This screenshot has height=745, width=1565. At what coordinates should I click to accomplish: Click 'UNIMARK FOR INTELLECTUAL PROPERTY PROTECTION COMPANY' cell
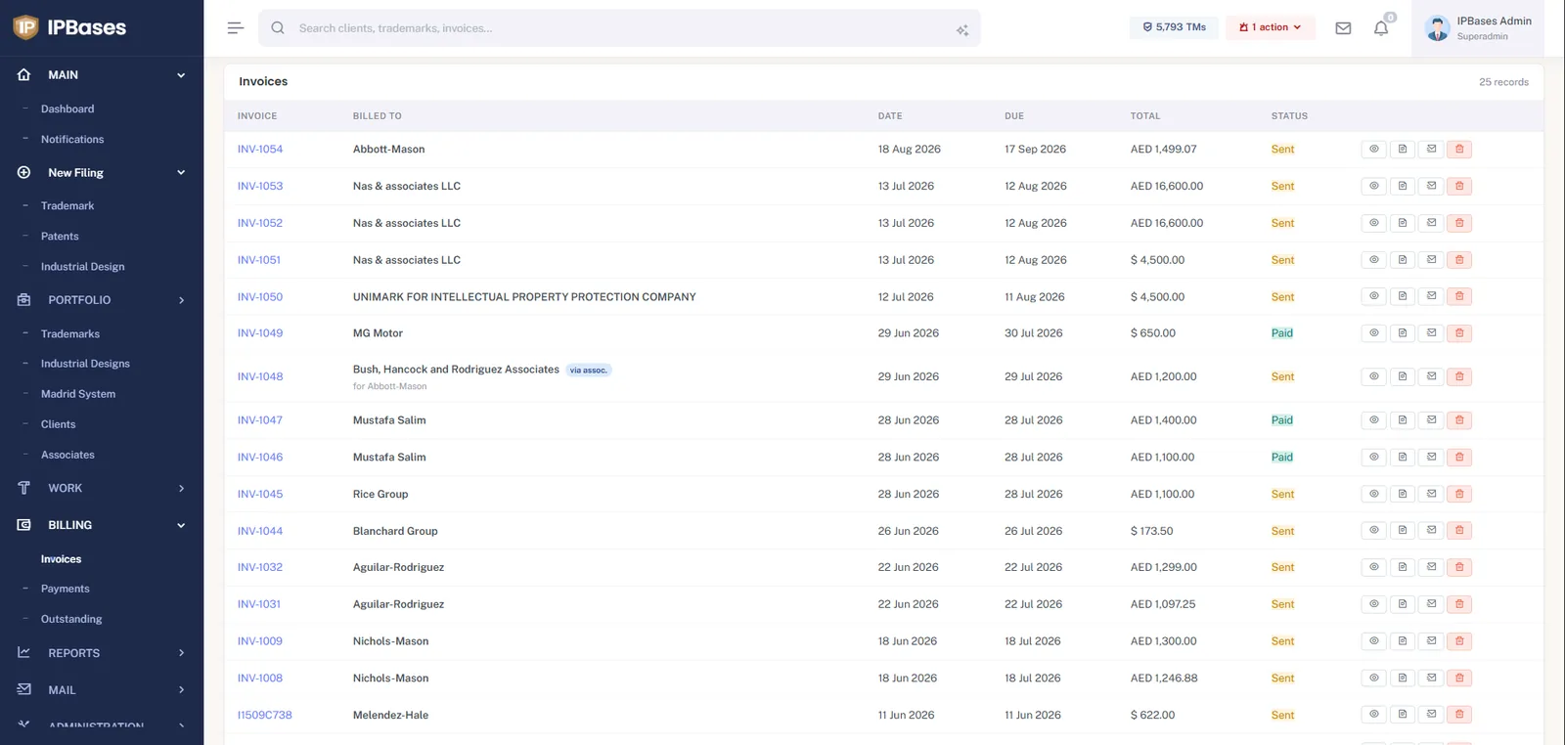pos(524,297)
